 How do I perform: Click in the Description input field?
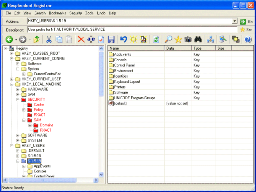(132, 30)
